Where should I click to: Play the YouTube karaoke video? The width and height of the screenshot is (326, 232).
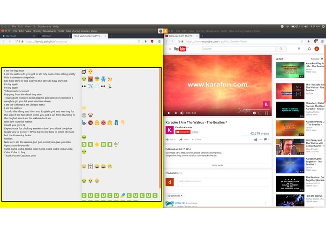click(x=169, y=113)
